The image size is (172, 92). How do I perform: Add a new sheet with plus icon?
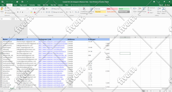click(20, 88)
